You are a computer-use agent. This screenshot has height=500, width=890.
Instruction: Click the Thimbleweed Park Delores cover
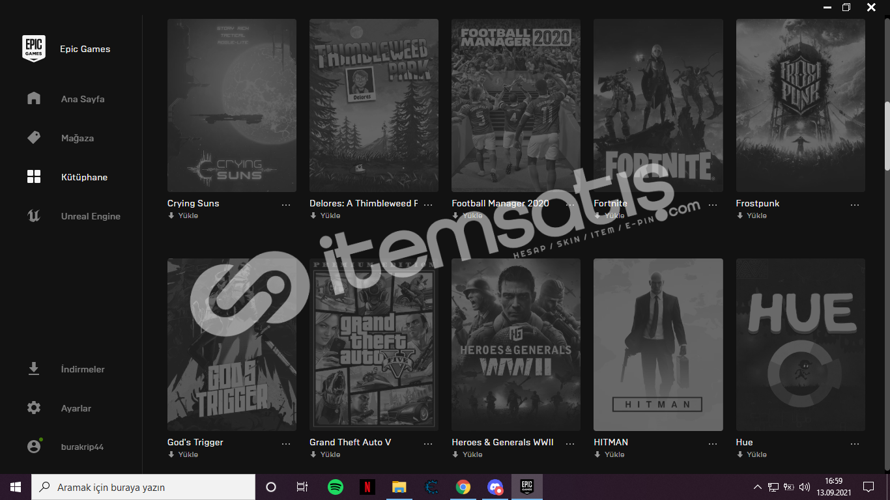pyautogui.click(x=374, y=105)
